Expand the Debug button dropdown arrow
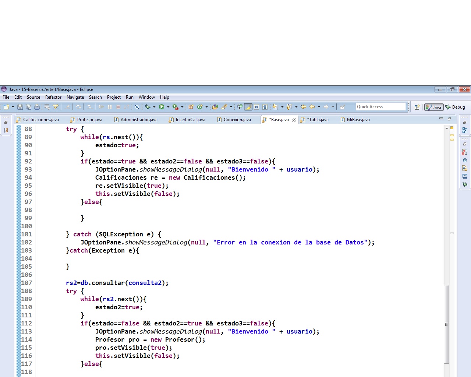This screenshot has width=471, height=377. [x=154, y=107]
